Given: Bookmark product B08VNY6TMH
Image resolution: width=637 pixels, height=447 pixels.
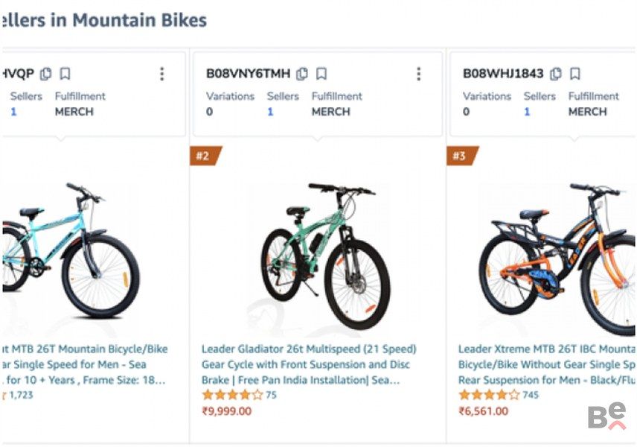Looking at the screenshot, I should pos(321,74).
